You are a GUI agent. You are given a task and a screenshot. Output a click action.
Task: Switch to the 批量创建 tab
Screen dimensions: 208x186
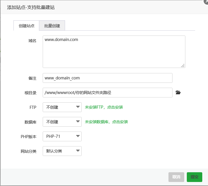(52, 26)
